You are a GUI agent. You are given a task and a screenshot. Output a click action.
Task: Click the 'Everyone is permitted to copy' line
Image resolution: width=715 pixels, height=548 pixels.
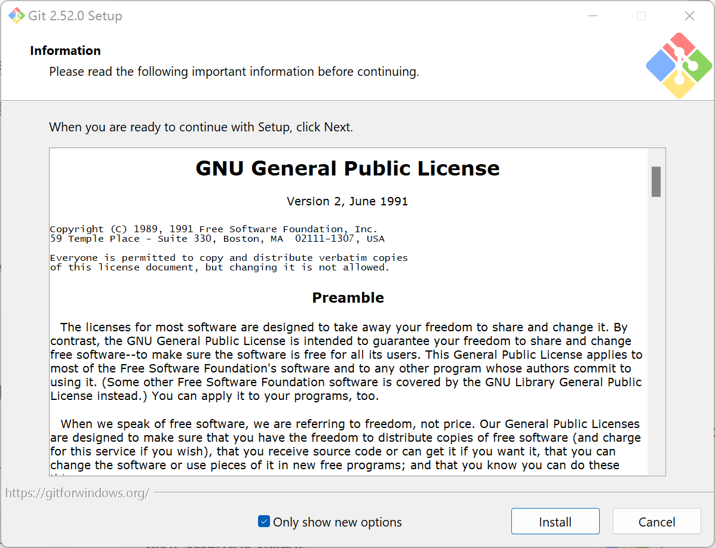click(x=229, y=258)
